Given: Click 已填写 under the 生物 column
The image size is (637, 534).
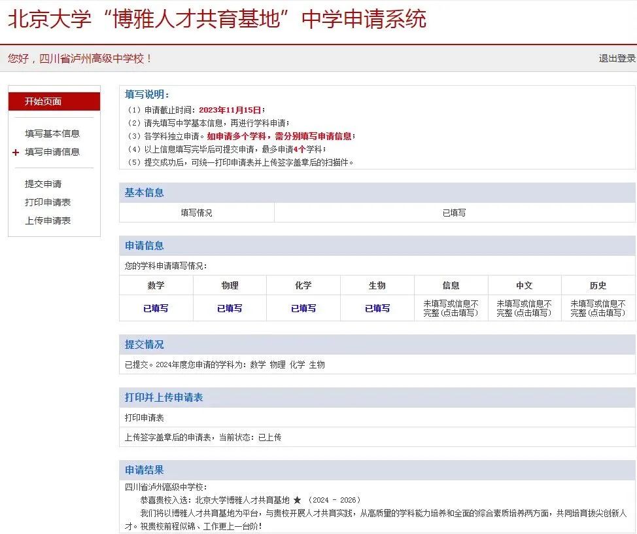Looking at the screenshot, I should (377, 308).
